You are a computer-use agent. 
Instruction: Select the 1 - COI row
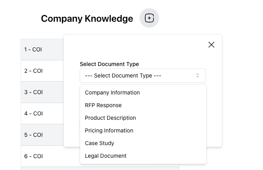coord(42,49)
